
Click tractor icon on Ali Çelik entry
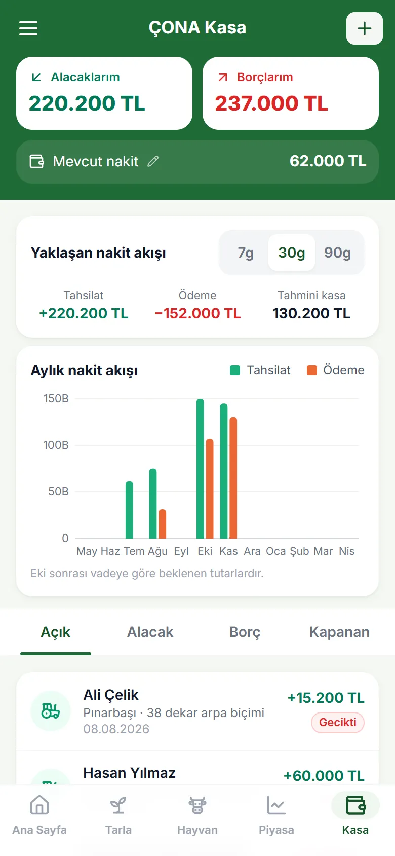pos(51,710)
